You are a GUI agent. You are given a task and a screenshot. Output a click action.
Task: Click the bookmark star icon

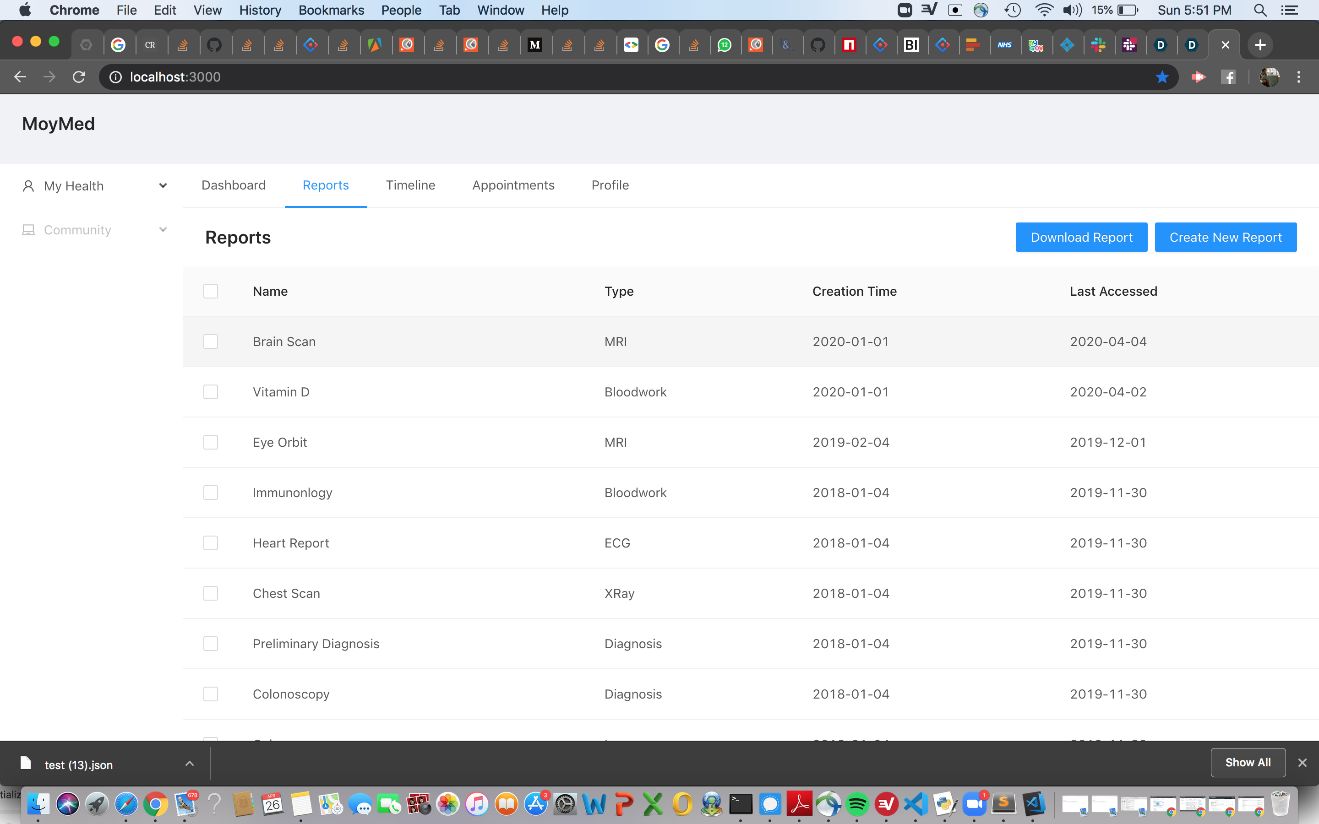1161,77
